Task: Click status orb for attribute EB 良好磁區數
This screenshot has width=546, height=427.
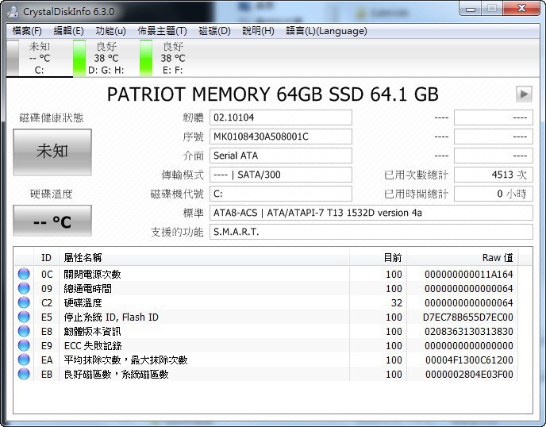Action: pos(24,374)
